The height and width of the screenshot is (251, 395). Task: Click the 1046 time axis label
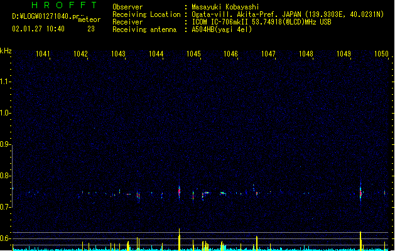click(230, 54)
